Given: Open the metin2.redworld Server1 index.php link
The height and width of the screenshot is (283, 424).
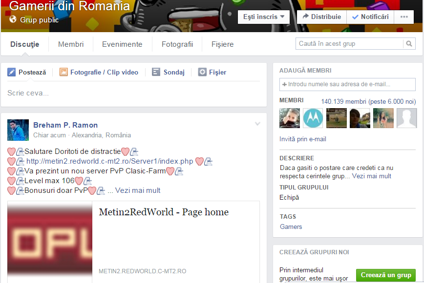Looking at the screenshot, I should [110, 161].
